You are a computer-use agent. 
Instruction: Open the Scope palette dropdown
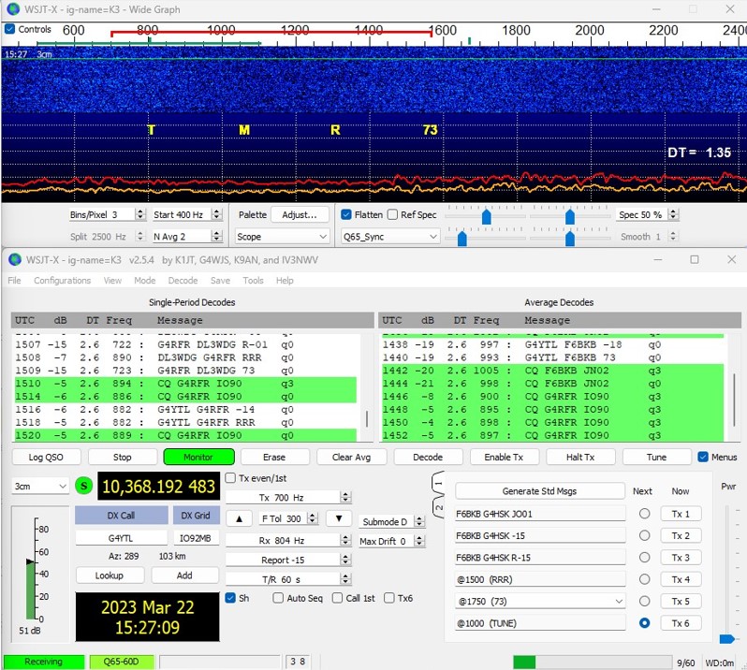(281, 237)
